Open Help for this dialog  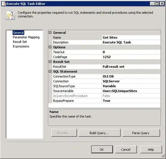coord(151,149)
